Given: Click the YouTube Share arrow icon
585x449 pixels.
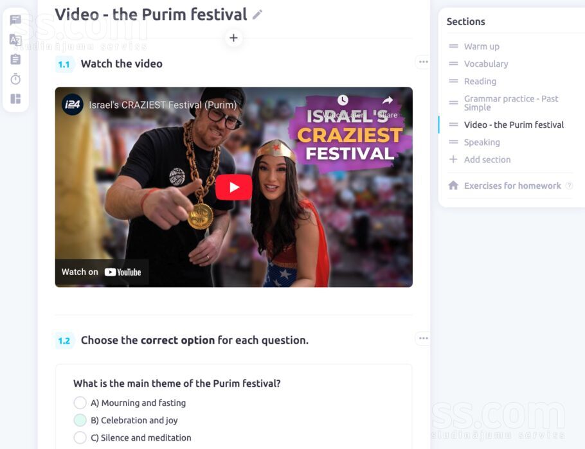Looking at the screenshot, I should 388,100.
